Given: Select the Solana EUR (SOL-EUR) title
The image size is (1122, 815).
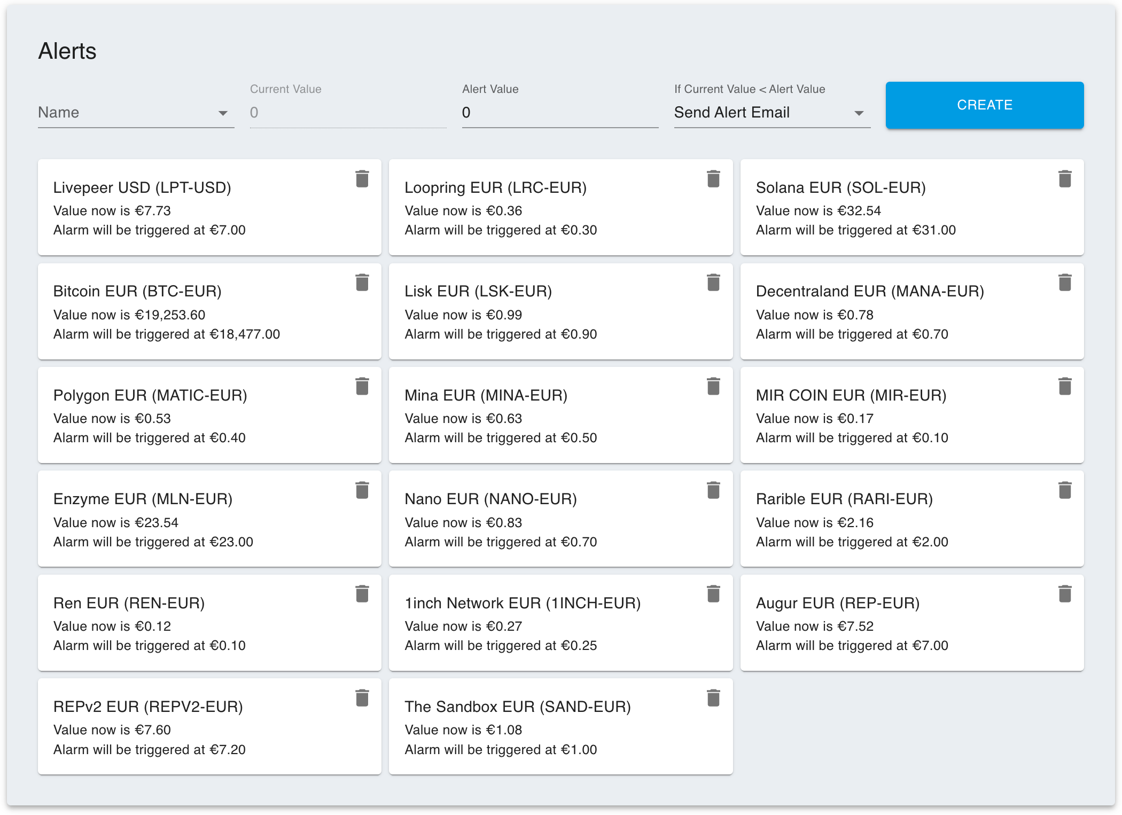Looking at the screenshot, I should pyautogui.click(x=841, y=188).
